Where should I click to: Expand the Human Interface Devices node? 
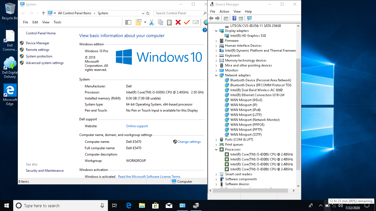tap(216, 46)
